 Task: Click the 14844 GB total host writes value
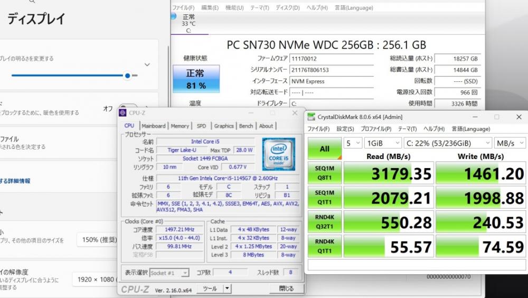pyautogui.click(x=458, y=70)
